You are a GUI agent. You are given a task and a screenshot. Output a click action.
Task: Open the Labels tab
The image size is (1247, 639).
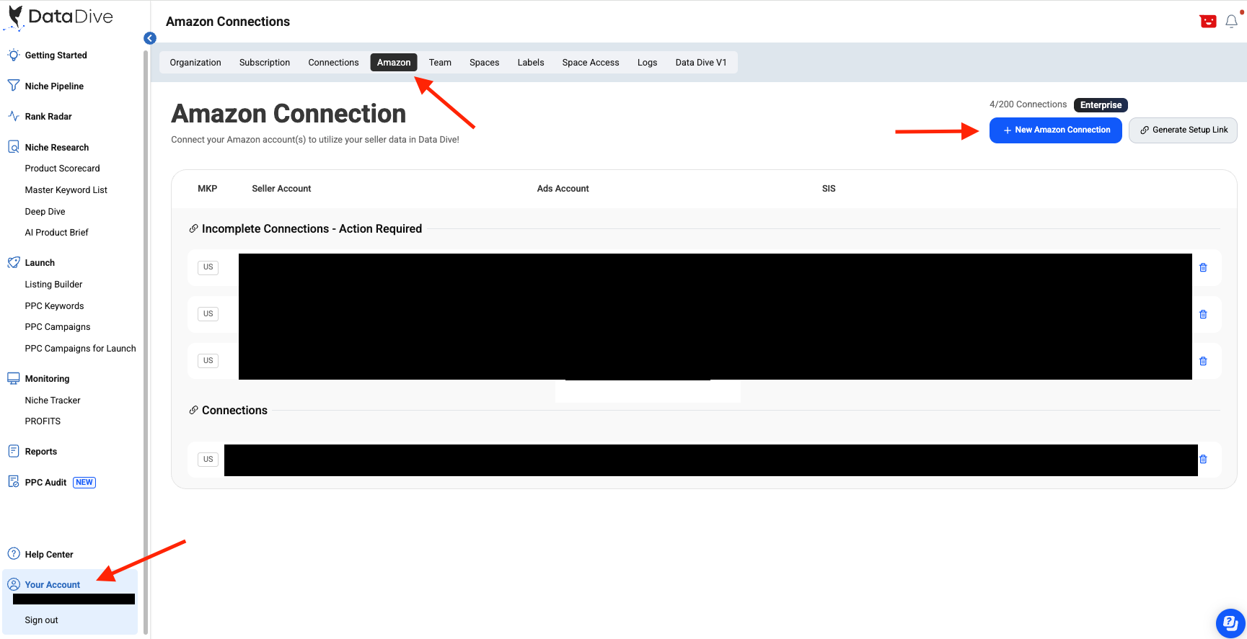tap(531, 63)
